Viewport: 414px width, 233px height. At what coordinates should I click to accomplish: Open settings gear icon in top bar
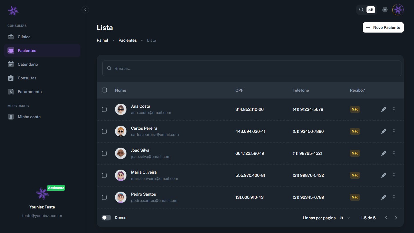385,9
